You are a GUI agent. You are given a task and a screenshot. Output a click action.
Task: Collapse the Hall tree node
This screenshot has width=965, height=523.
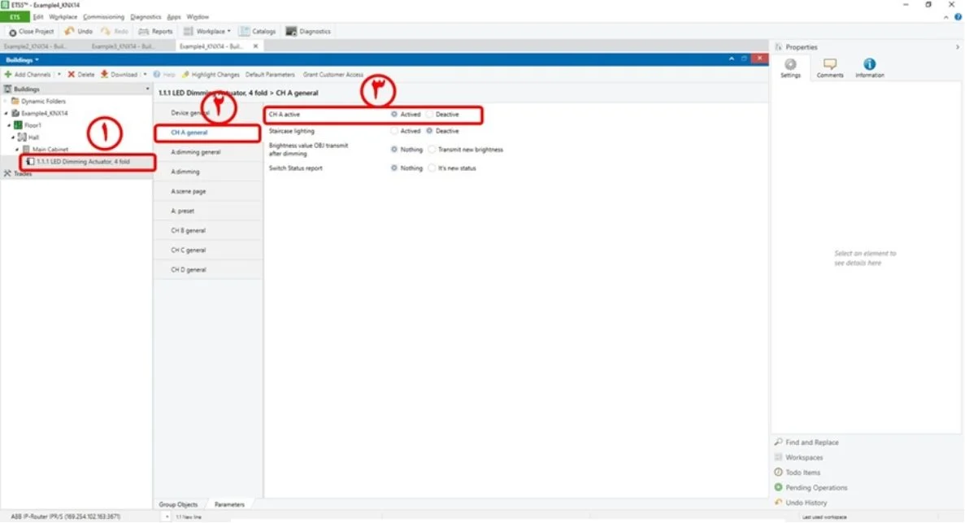coord(13,137)
